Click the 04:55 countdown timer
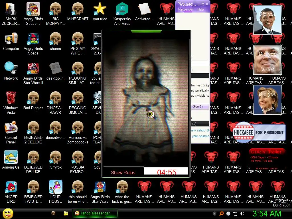 [167, 171]
